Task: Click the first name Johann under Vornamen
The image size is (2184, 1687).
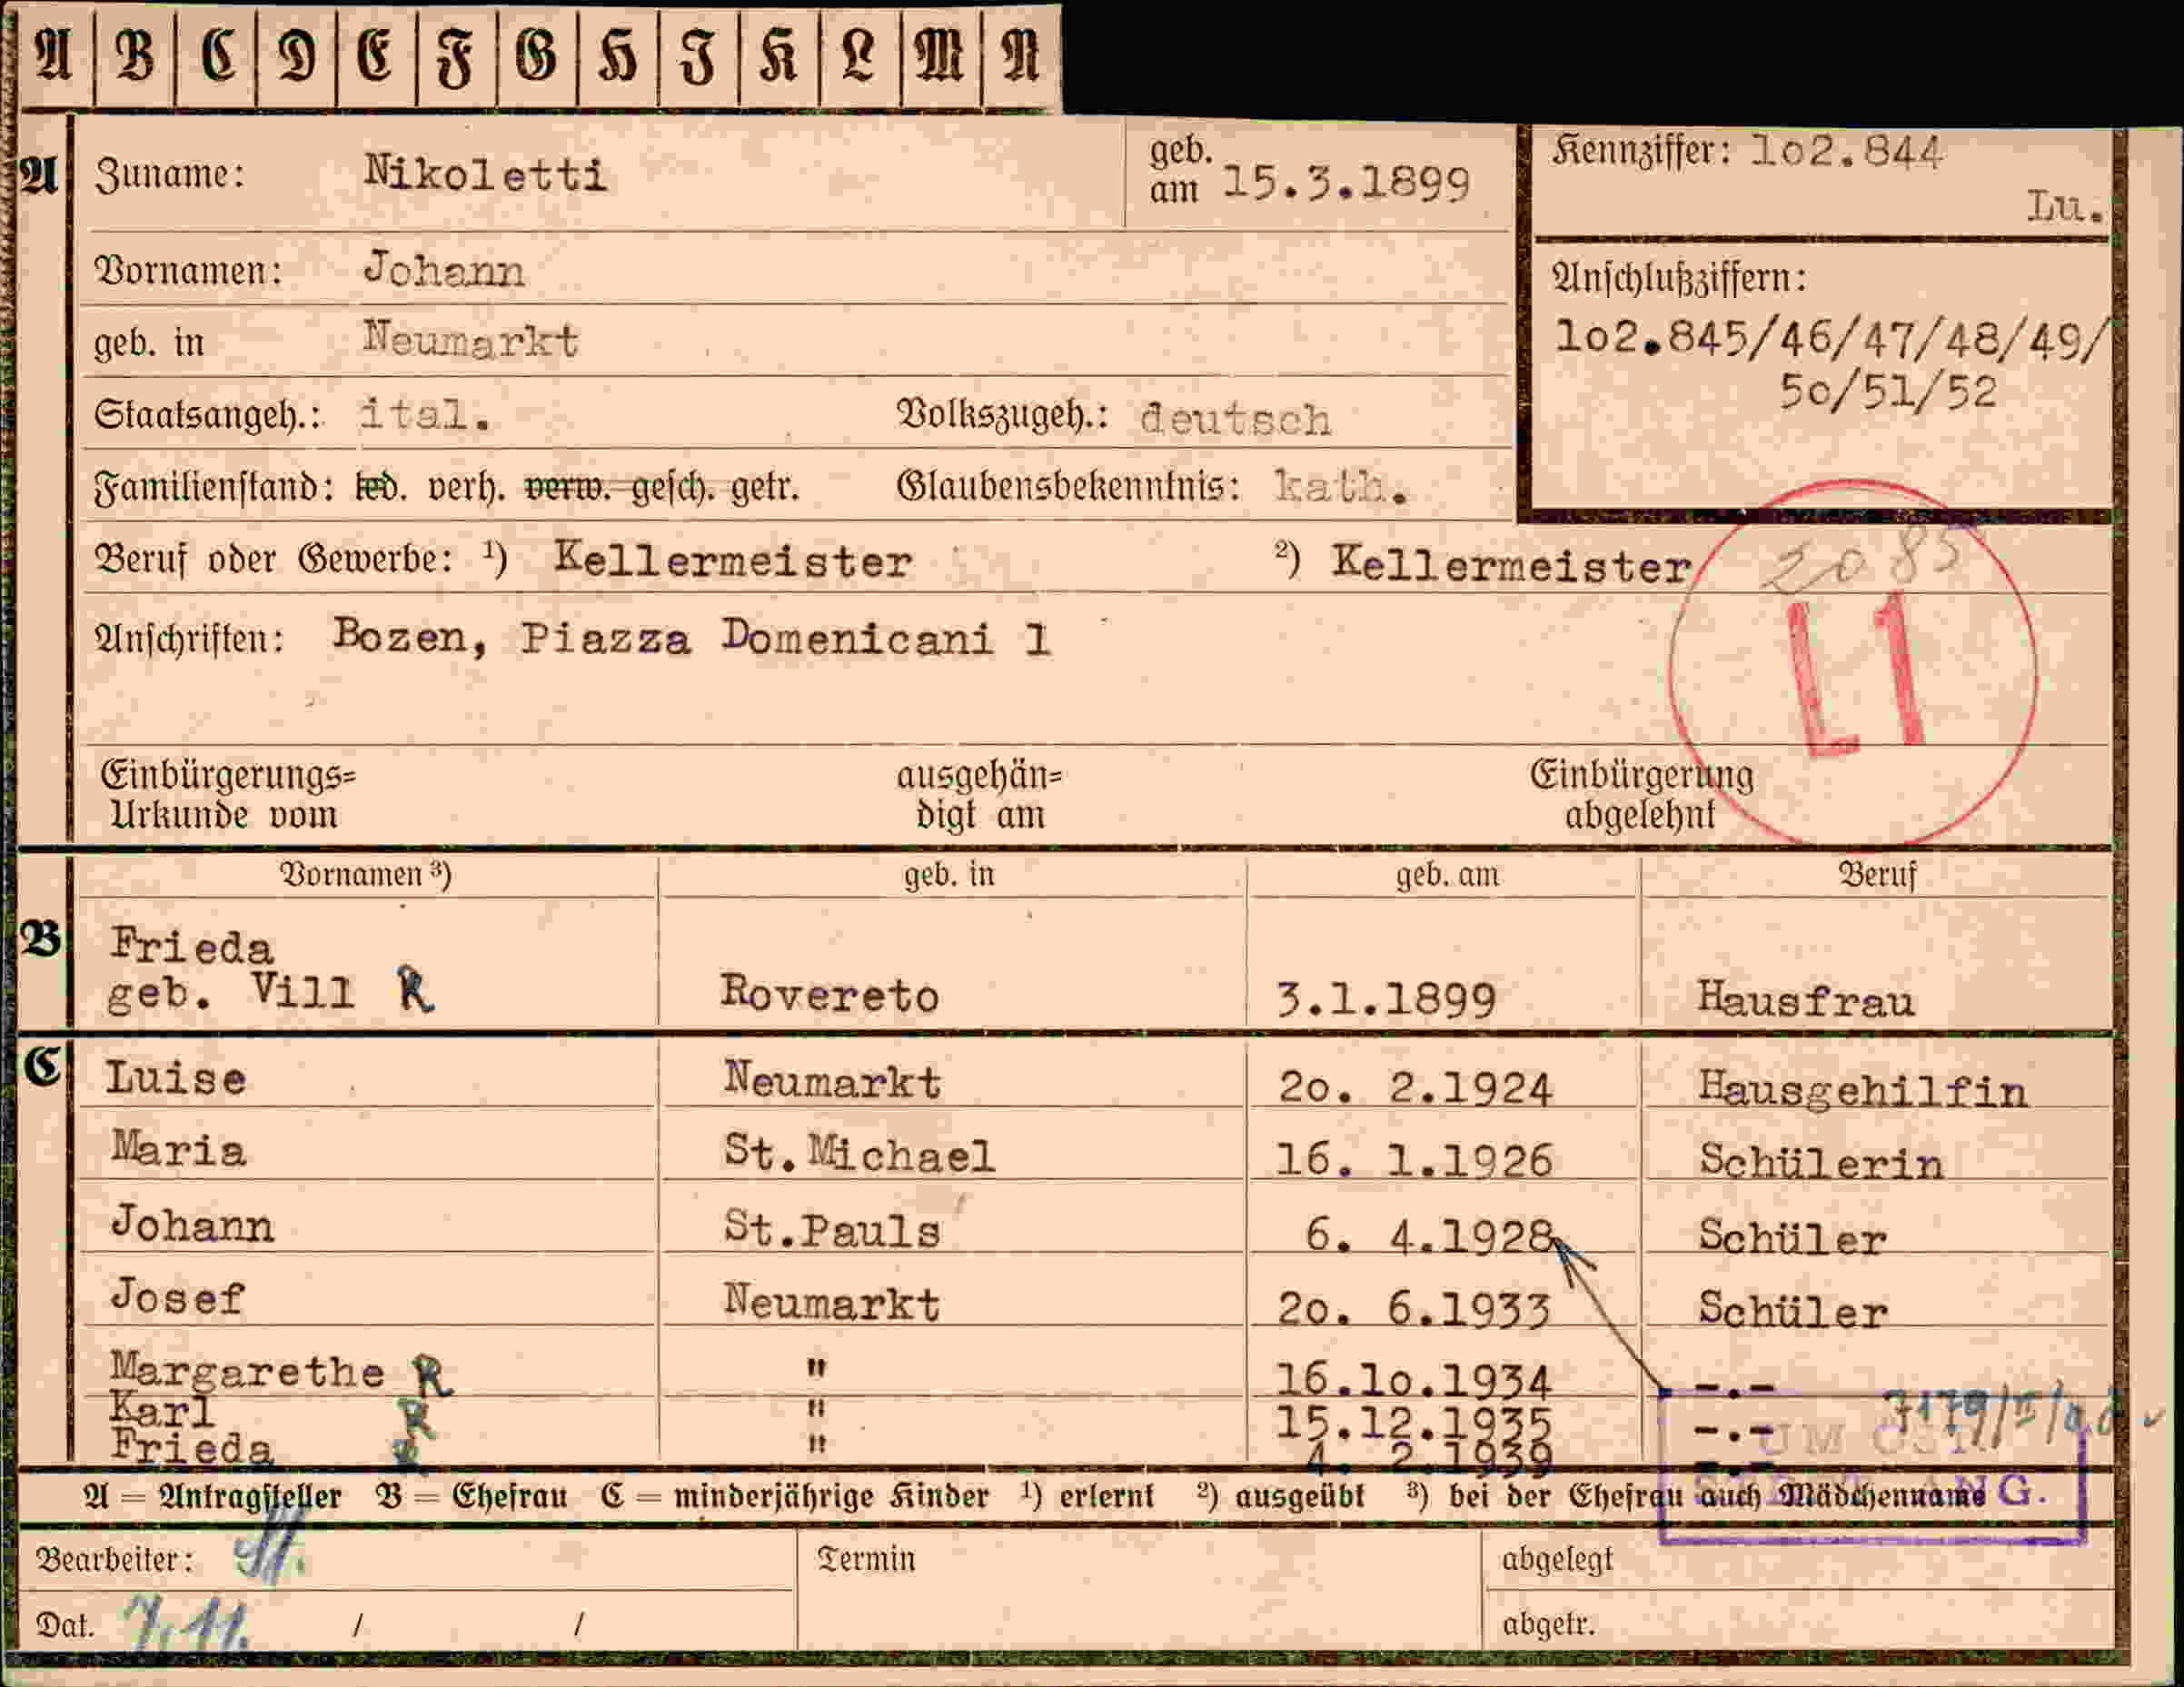Action: coord(443,270)
